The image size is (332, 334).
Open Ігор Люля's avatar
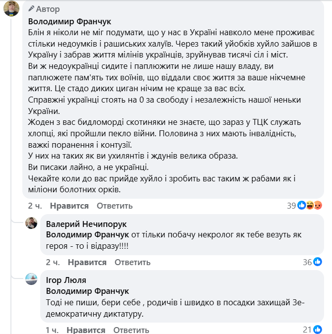click(31, 279)
